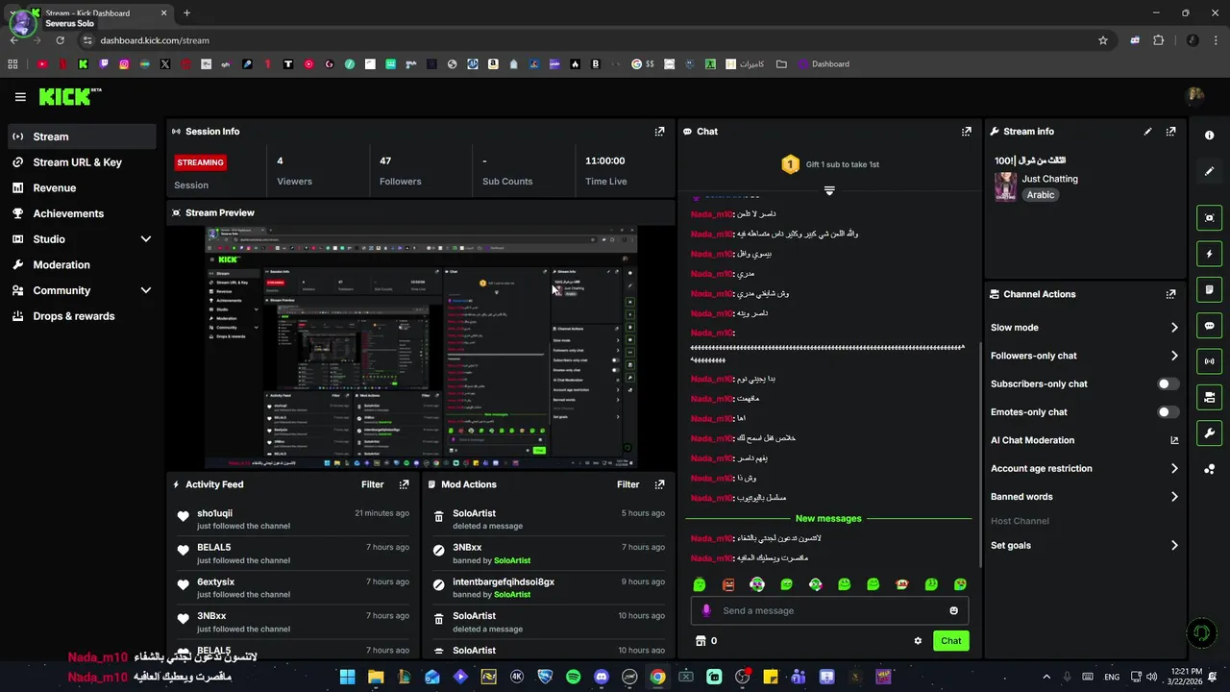This screenshot has height=692, width=1230.
Task: Pop out the Stream info panel
Action: coord(1170,132)
